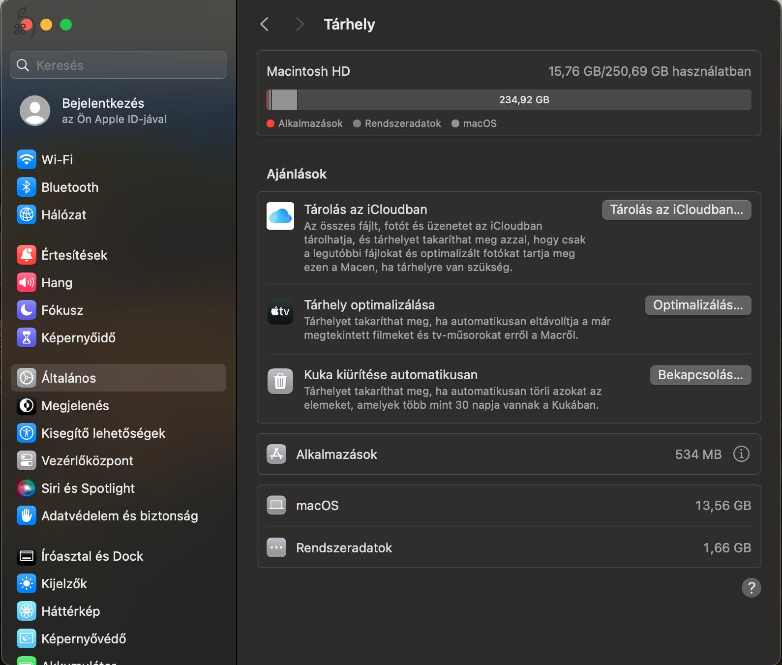Open the Hálózat globe icon

pos(27,214)
